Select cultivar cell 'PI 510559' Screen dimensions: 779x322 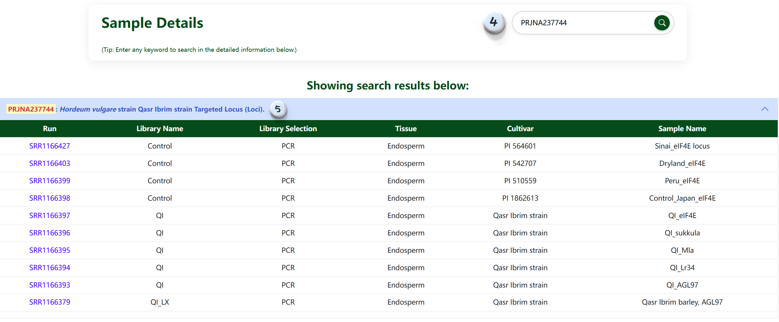pos(520,181)
